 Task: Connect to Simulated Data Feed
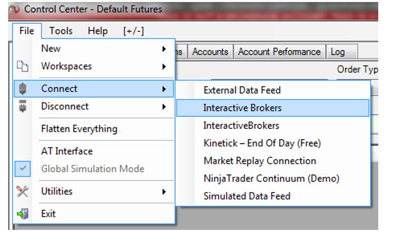point(247,196)
